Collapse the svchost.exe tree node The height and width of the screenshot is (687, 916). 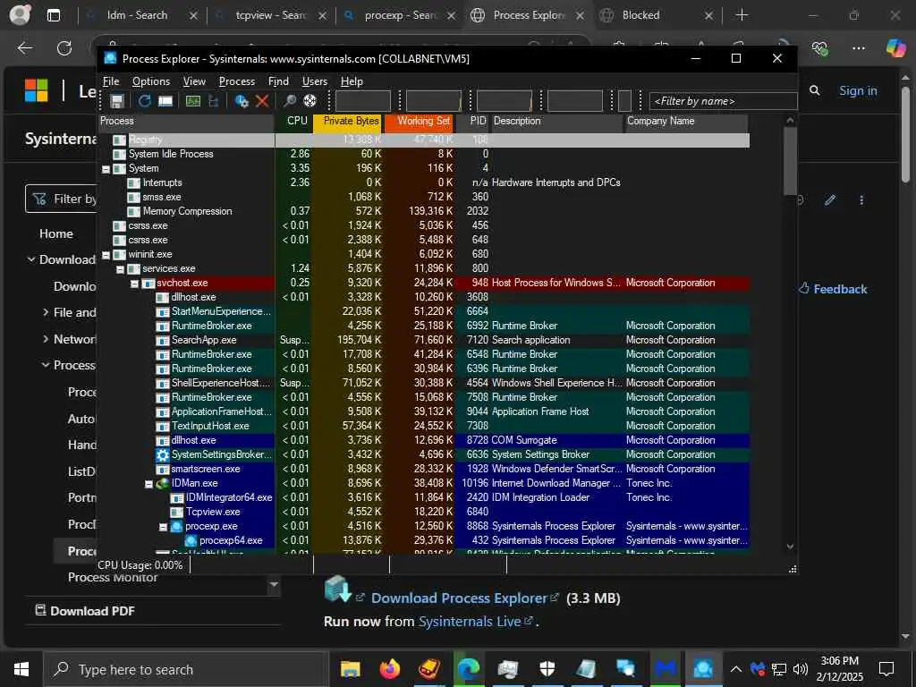134,284
